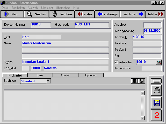
Task: Open the Hilfe menu
Action: tap(76, 8)
